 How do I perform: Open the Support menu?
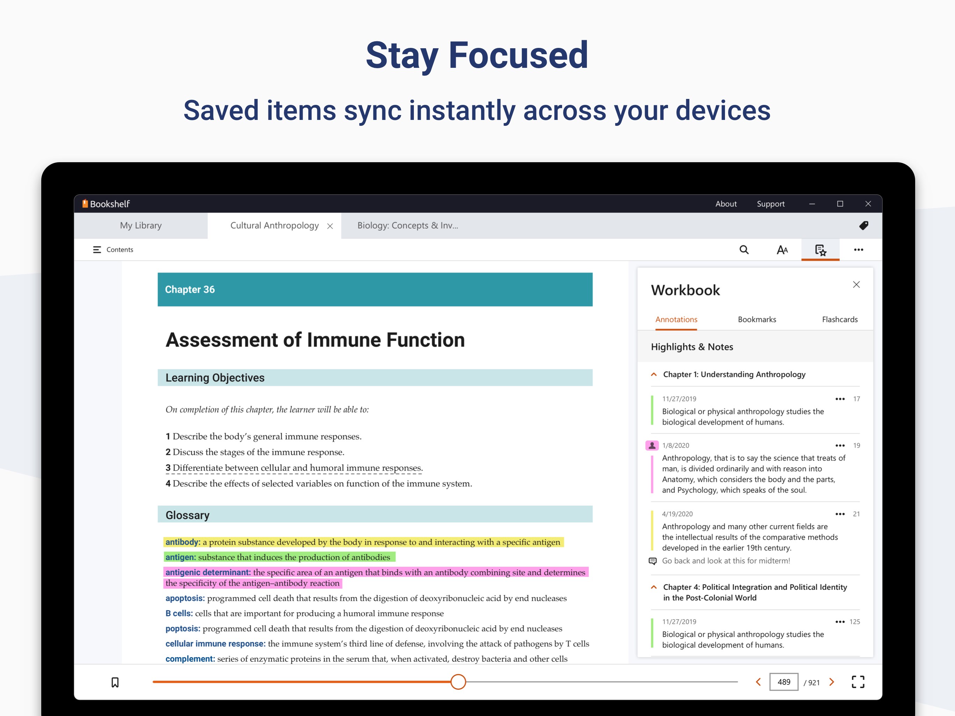pyautogui.click(x=771, y=203)
